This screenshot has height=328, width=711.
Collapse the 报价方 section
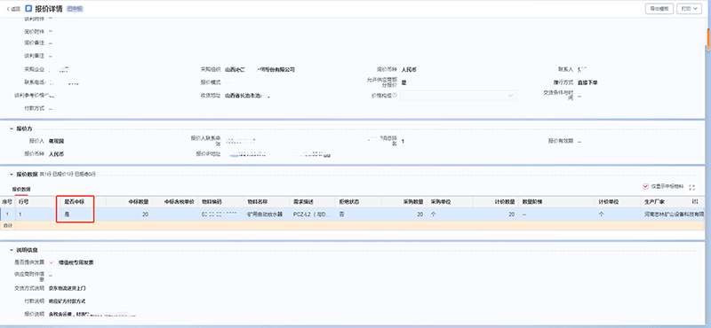pyautogui.click(x=12, y=129)
